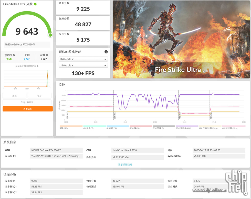Screen dimensions: 251x199
Task: Click the orange 再次运行 button
Action: tap(28, 109)
